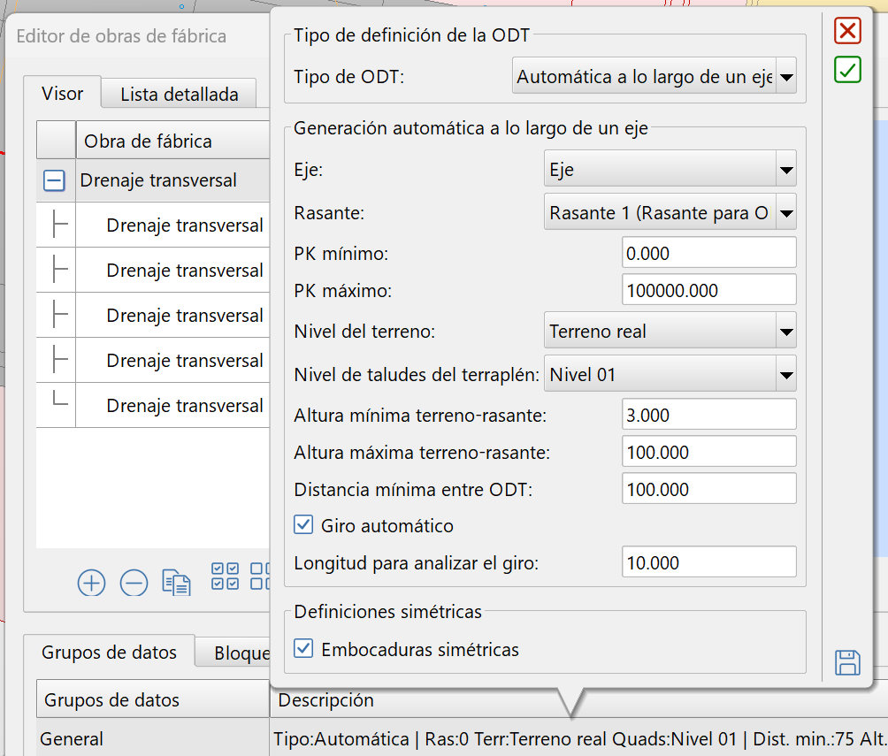Viewport: 888px width, 756px height.
Task: Open the Nivel de taludes del terraplén dropdown
Action: (785, 373)
